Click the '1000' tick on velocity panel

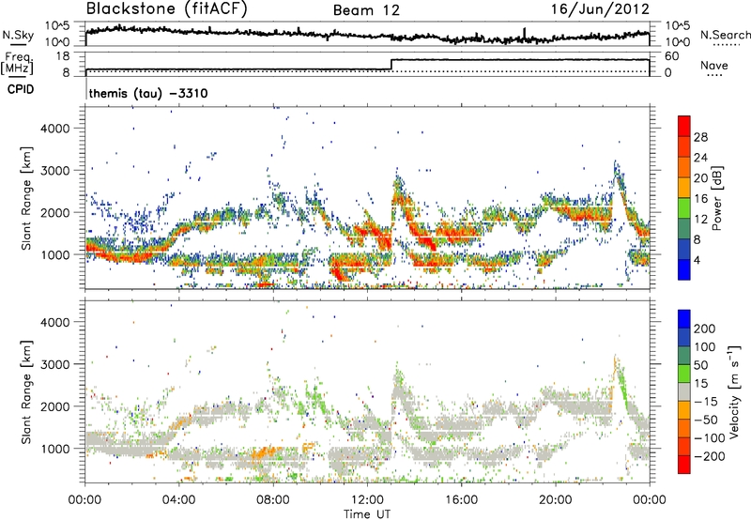(55, 449)
